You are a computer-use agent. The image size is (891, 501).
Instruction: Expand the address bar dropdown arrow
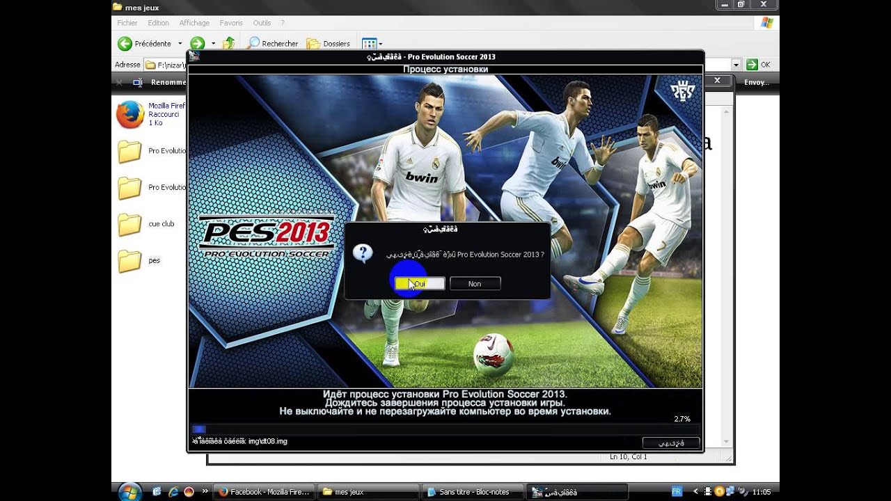point(736,65)
